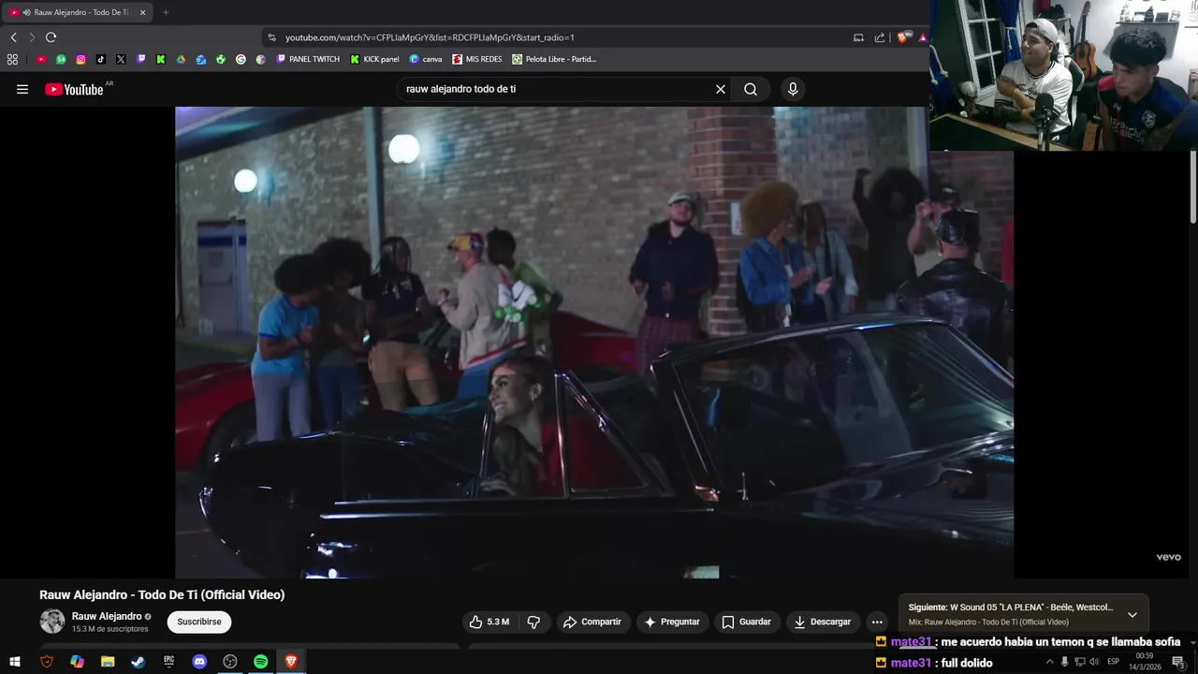Open Discord from the taskbar
The image size is (1198, 674).
[199, 662]
